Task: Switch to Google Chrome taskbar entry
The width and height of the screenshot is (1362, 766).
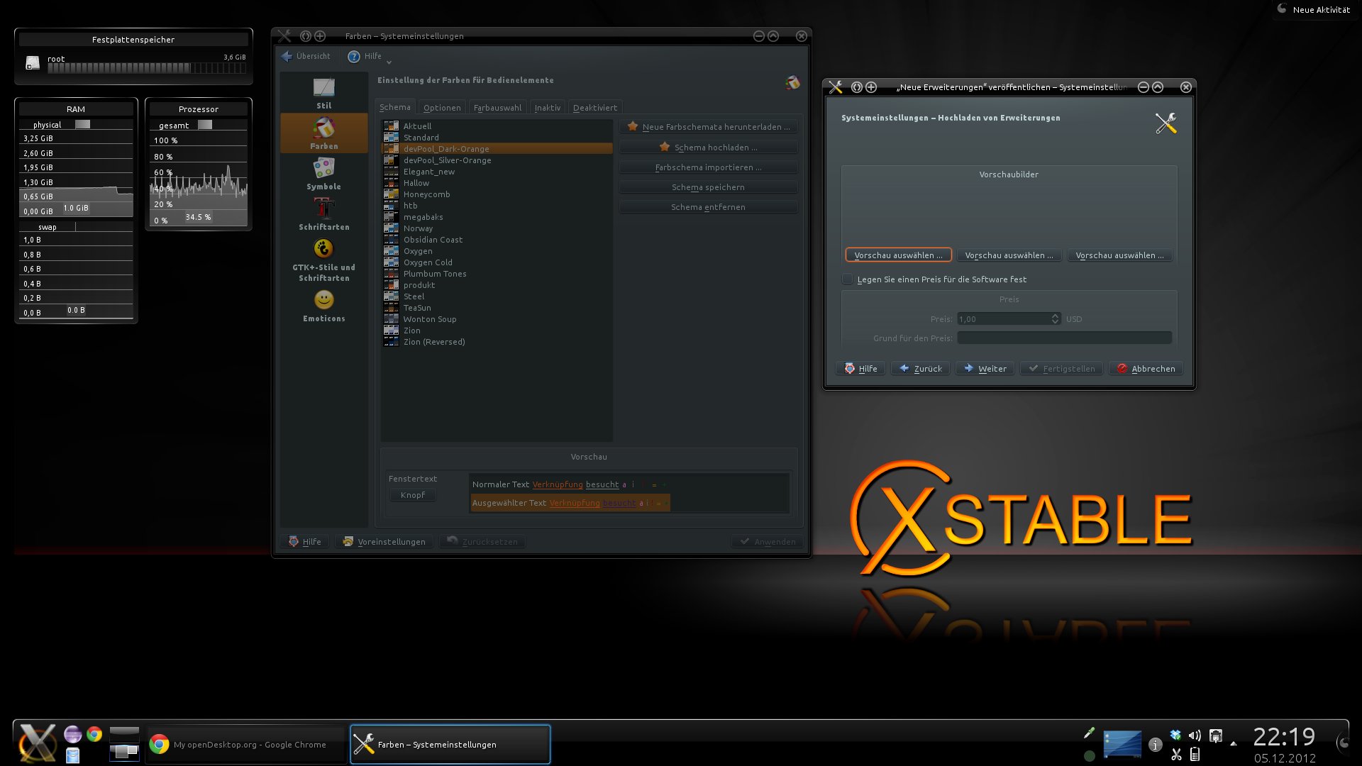Action: [247, 745]
